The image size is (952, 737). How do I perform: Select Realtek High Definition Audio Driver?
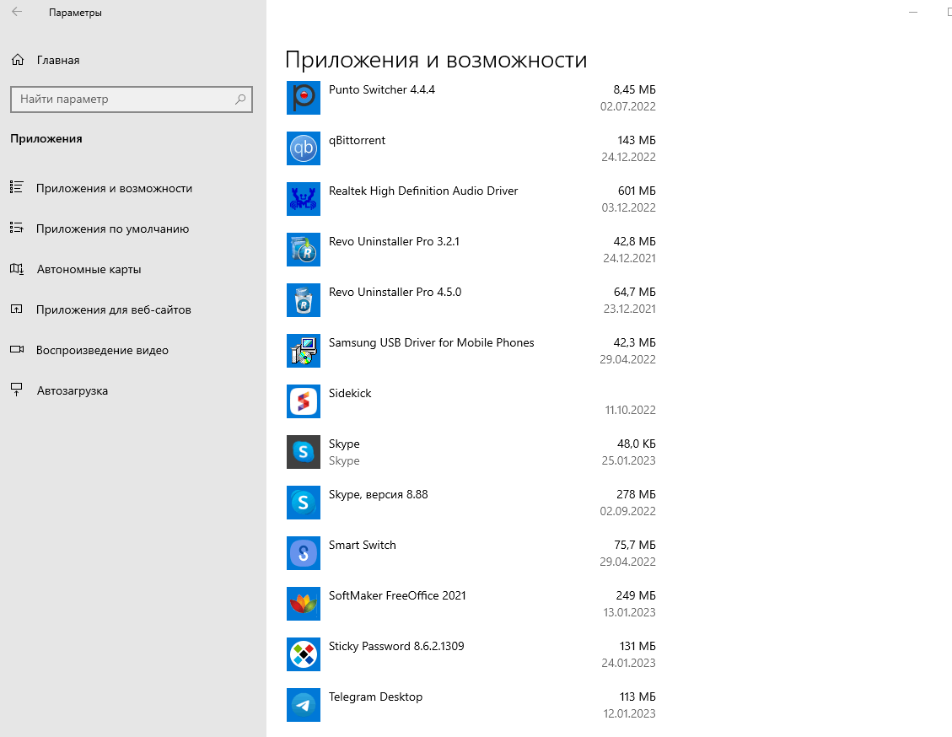423,191
